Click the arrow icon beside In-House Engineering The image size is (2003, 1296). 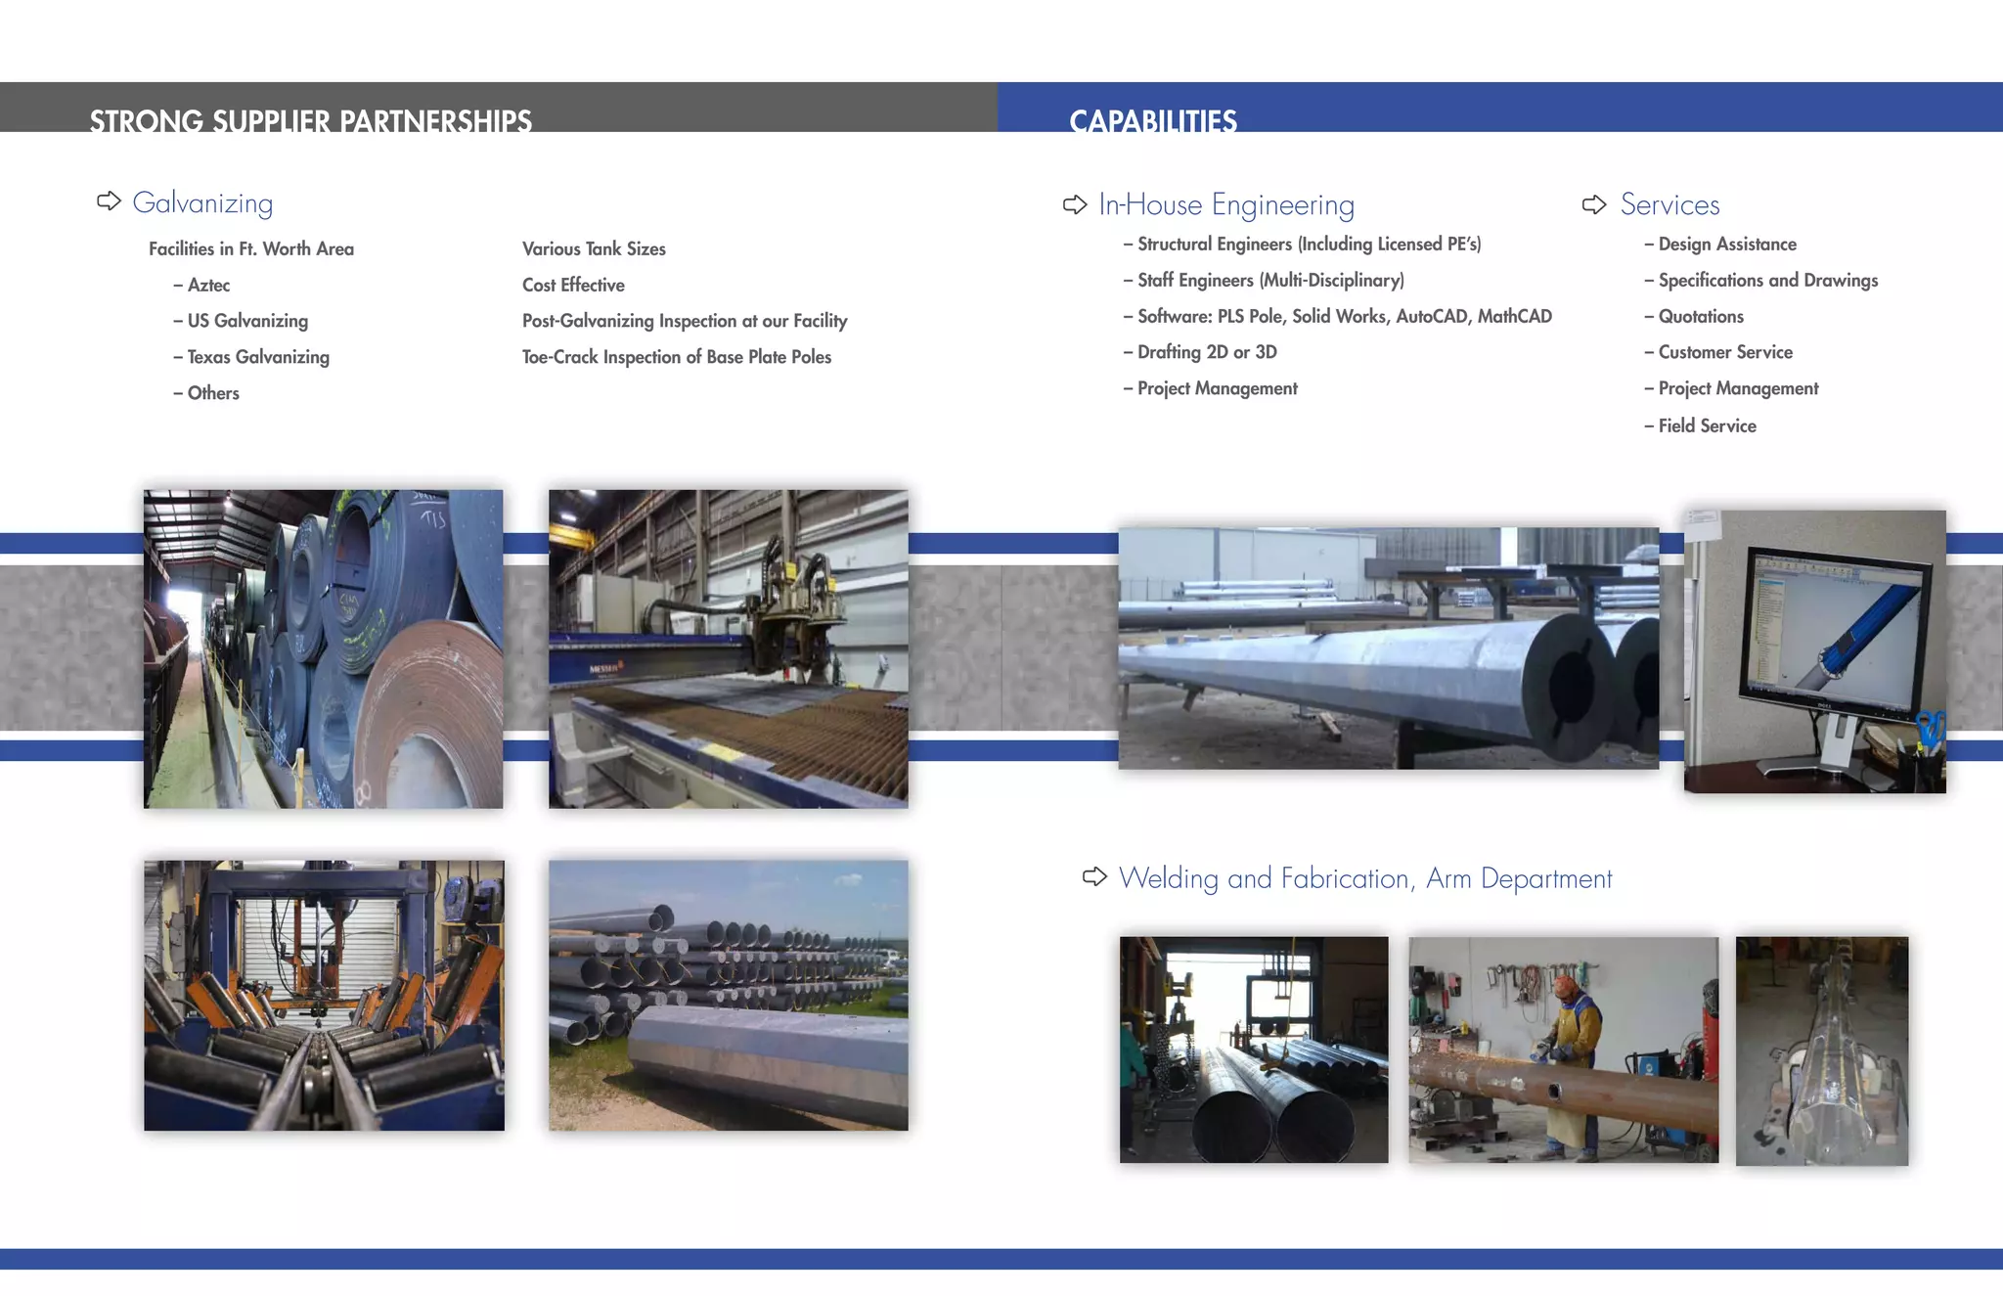[1075, 204]
